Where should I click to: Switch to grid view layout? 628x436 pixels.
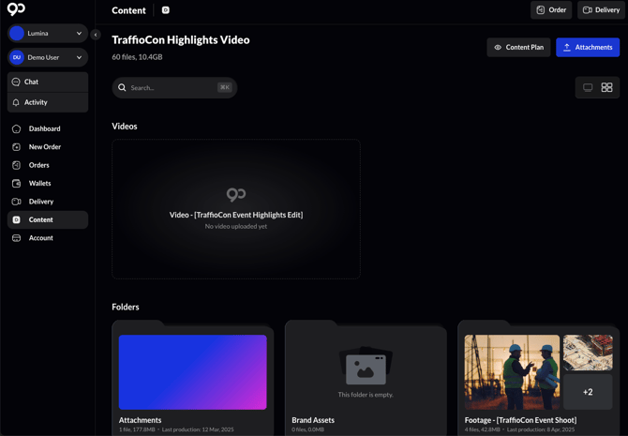(x=607, y=87)
